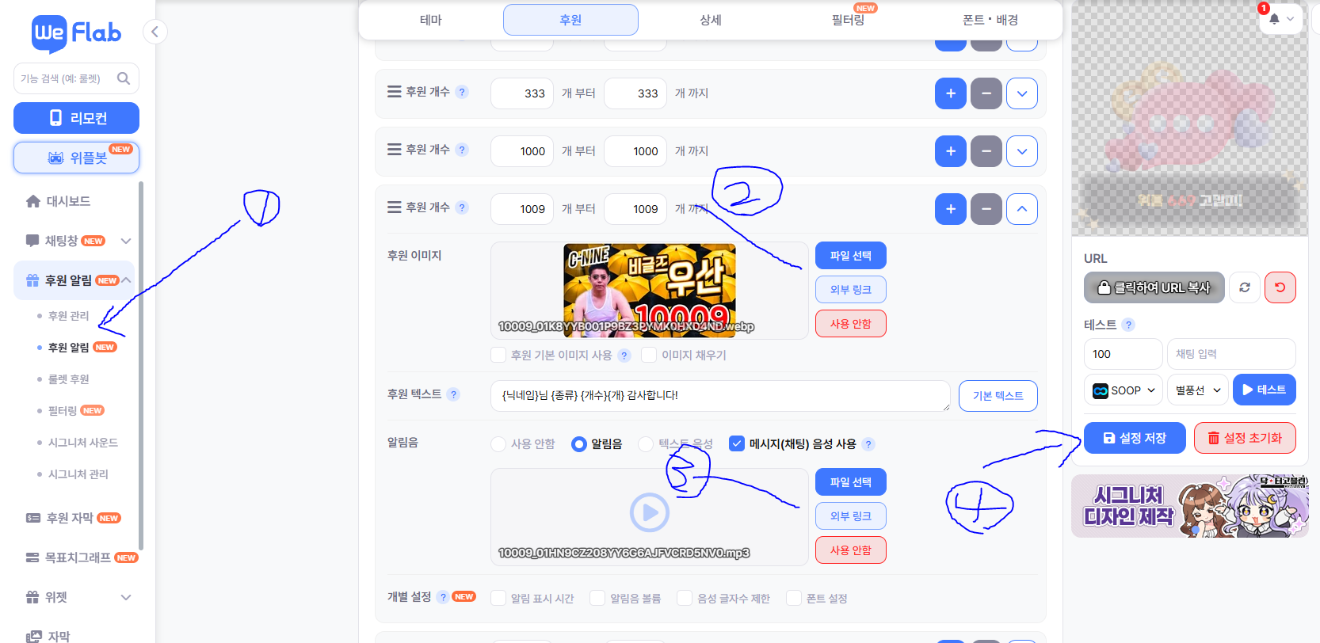
Task: Click the test amount input showing 100
Action: (1122, 354)
